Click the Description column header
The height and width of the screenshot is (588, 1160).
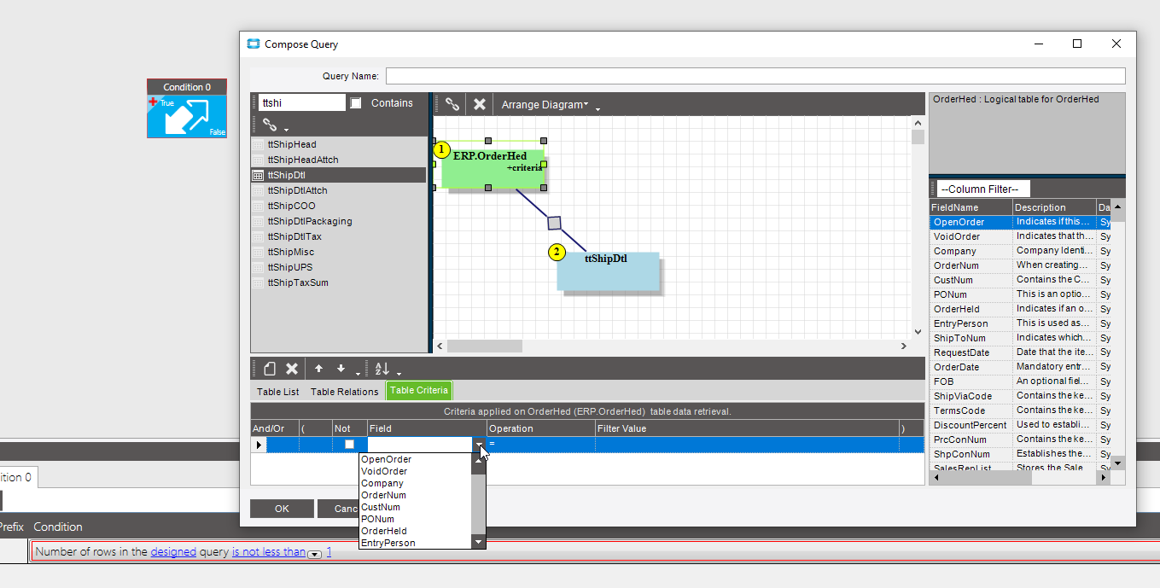tap(1054, 207)
